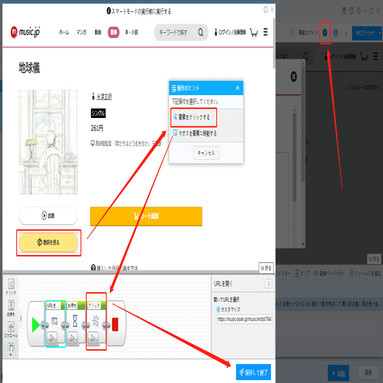Click the '261円' price text

point(97,128)
